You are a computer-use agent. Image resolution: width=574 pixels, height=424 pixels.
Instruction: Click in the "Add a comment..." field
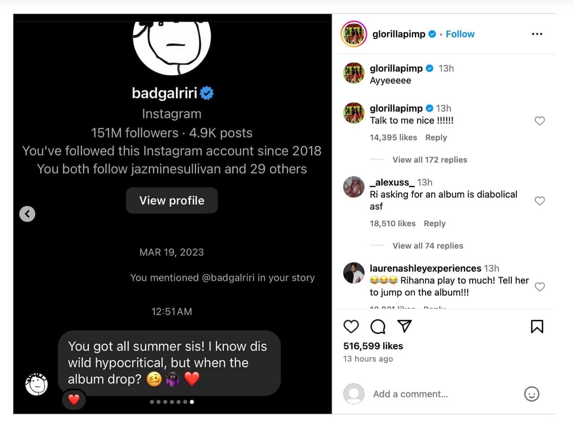click(x=442, y=394)
